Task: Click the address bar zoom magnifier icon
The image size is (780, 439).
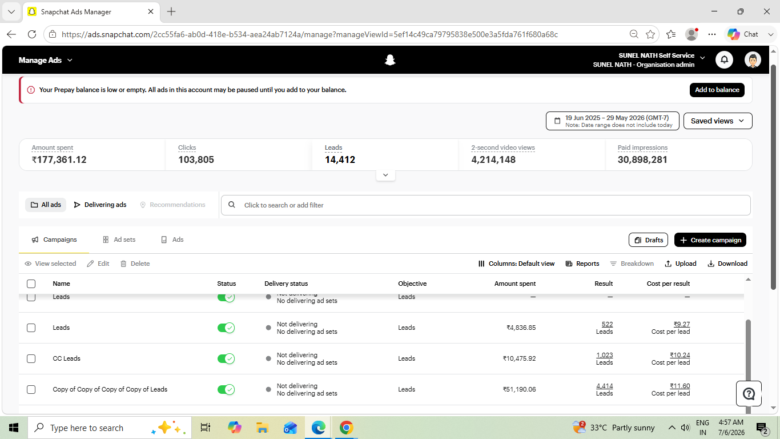Action: point(634,34)
